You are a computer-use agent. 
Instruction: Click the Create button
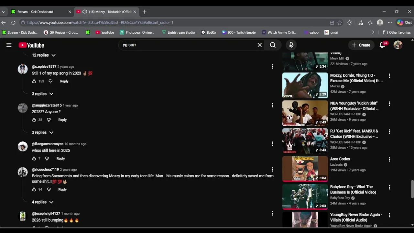coord(361,45)
